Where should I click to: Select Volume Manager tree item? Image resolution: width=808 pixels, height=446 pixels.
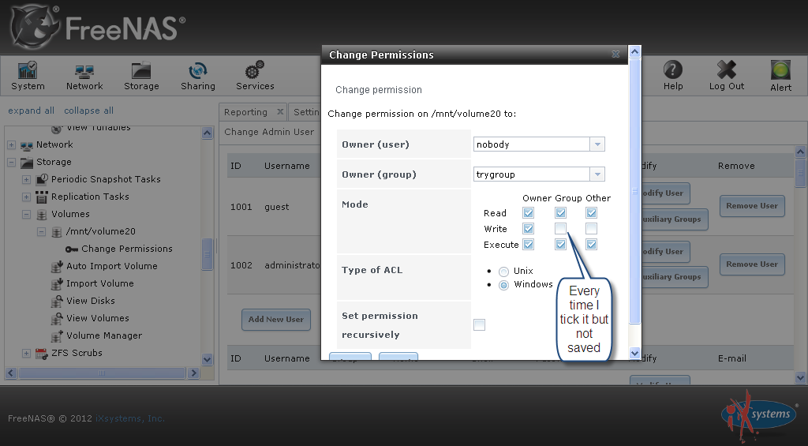[104, 335]
